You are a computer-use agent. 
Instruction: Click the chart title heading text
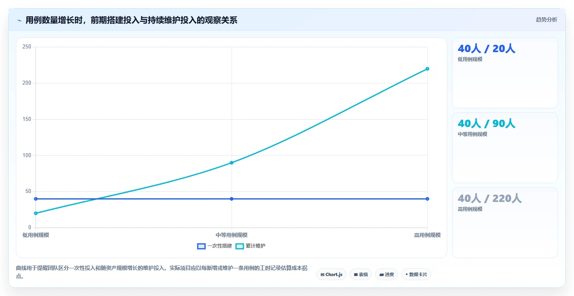click(131, 20)
